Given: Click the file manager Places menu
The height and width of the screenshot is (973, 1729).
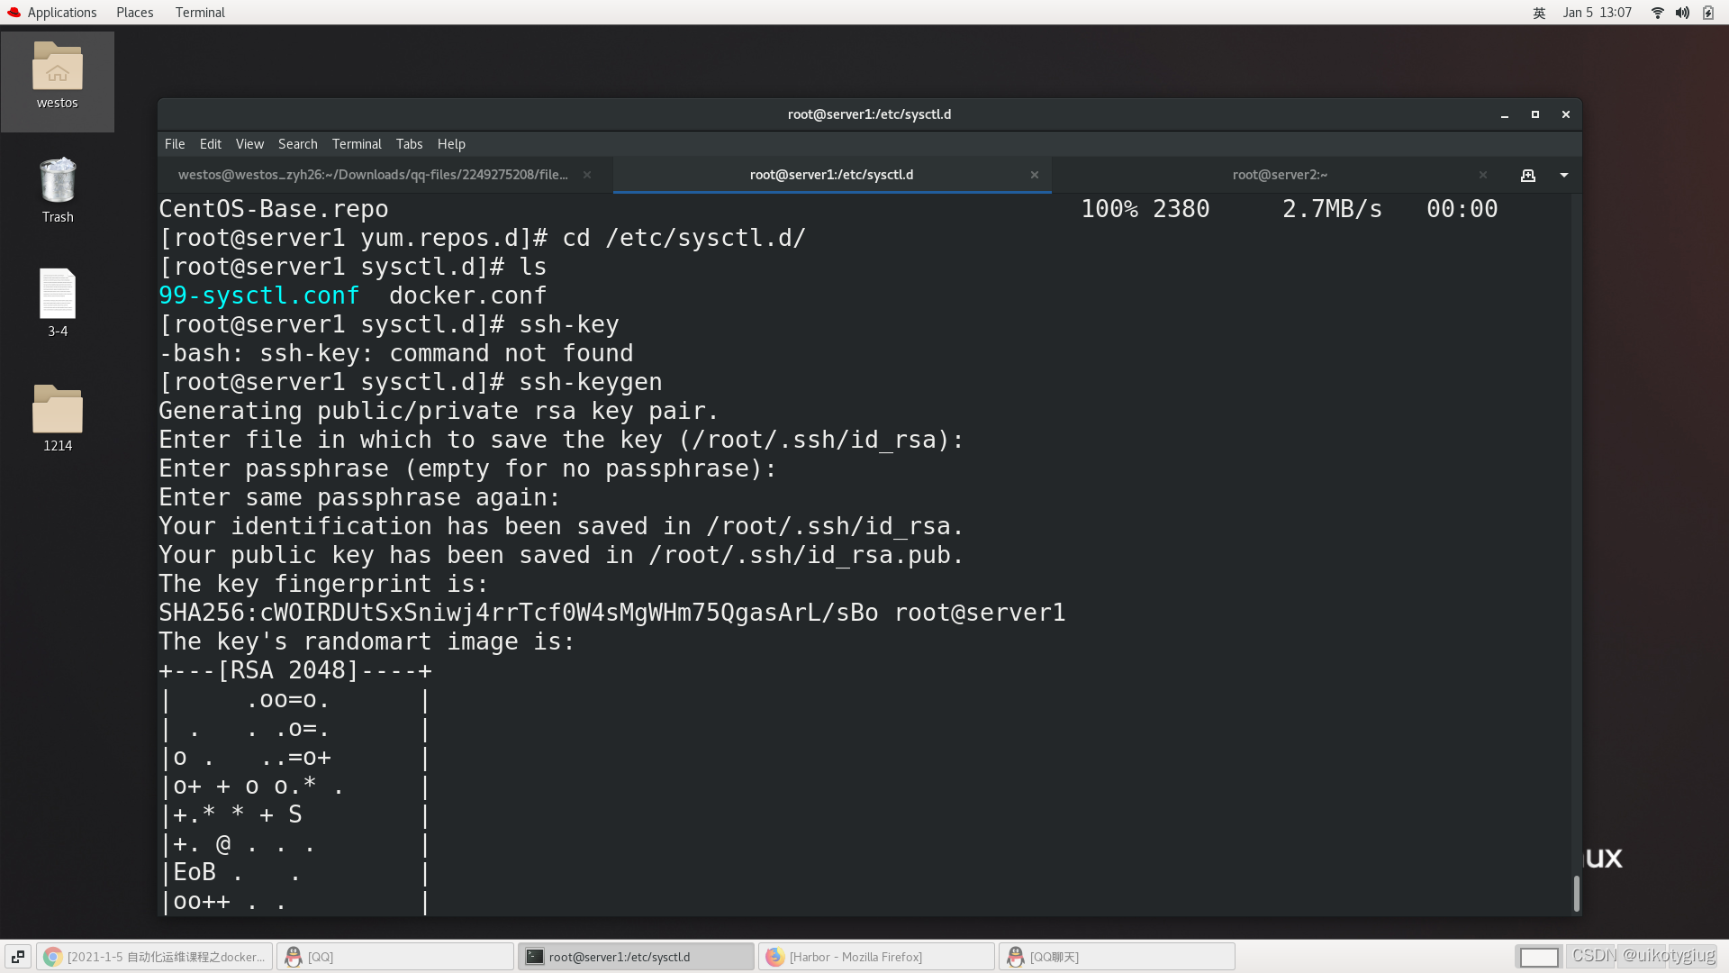Looking at the screenshot, I should tap(134, 12).
